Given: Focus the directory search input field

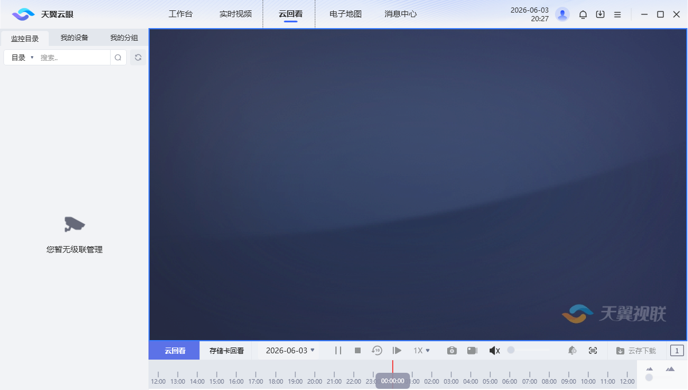Looking at the screenshot, I should tap(73, 57).
